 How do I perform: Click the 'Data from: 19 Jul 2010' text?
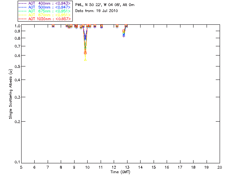(96, 11)
